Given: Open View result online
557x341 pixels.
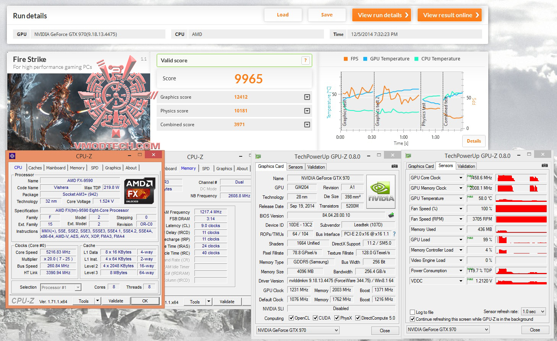Looking at the screenshot, I should [450, 15].
